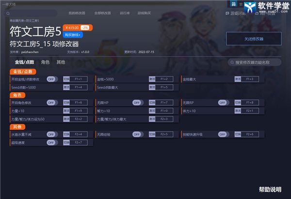Click 切换 in the 无限RP row
Viewport: 291px width, 199px height.
[238, 103]
